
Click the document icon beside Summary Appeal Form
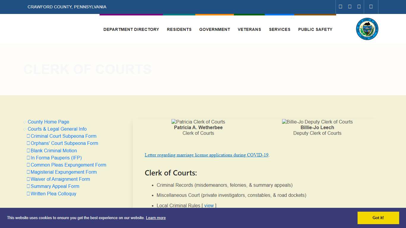coord(29,186)
